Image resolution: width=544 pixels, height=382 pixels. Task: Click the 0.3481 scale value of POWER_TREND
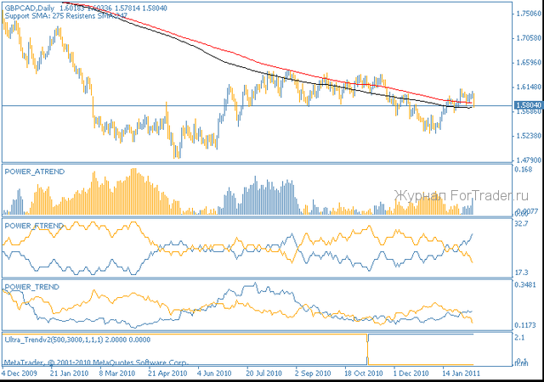click(525, 285)
